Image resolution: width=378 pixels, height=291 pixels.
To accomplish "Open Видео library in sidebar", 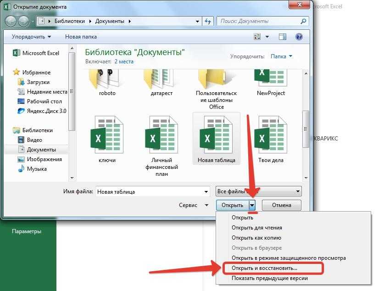I will tap(30, 140).
